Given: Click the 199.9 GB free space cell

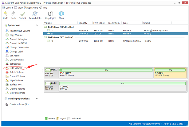Looking at the screenshot, I should point(98,41).
